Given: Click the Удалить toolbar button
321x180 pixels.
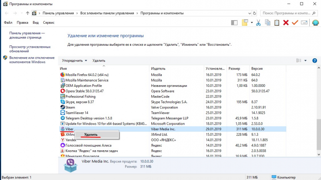Looking at the screenshot, I should point(99,61).
